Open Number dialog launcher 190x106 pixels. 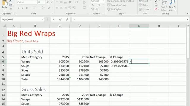104,14
